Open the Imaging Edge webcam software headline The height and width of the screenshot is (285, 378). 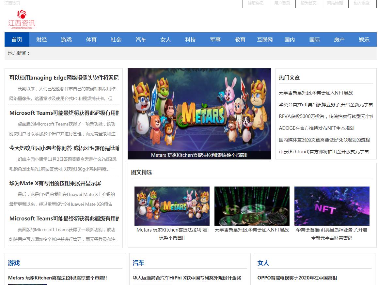(64, 78)
